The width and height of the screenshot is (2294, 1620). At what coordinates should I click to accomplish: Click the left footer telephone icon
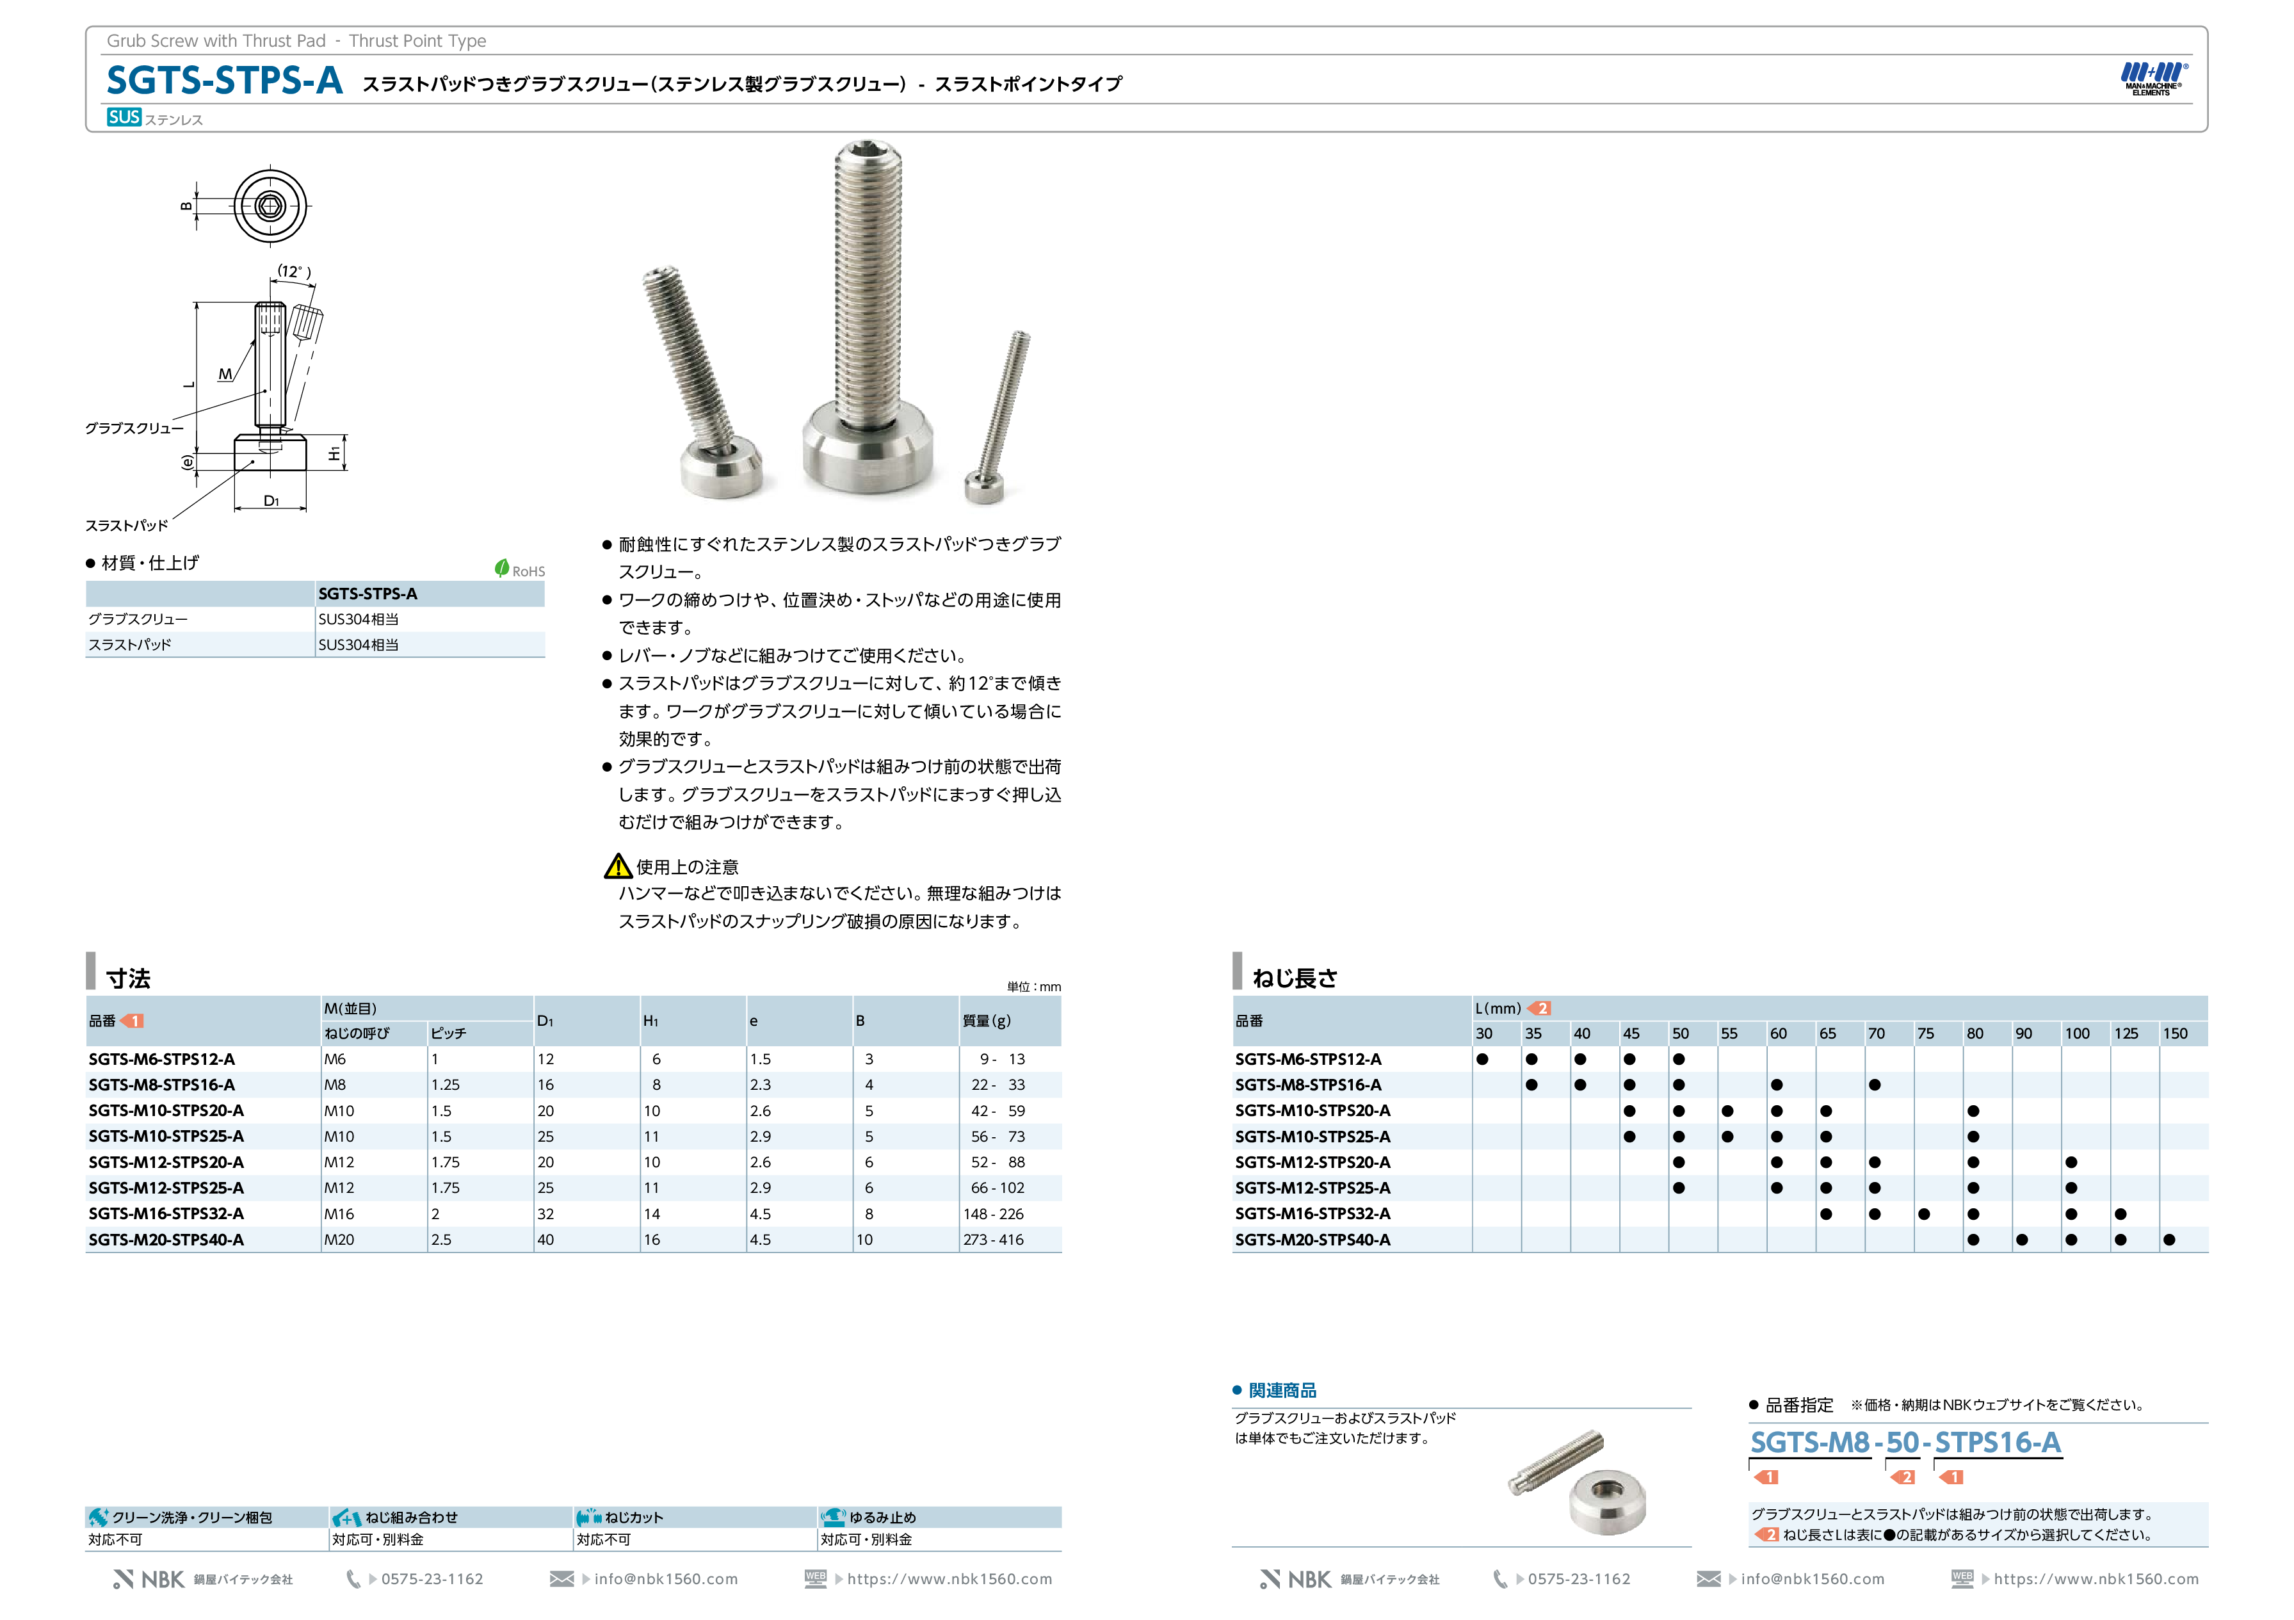[x=353, y=1578]
